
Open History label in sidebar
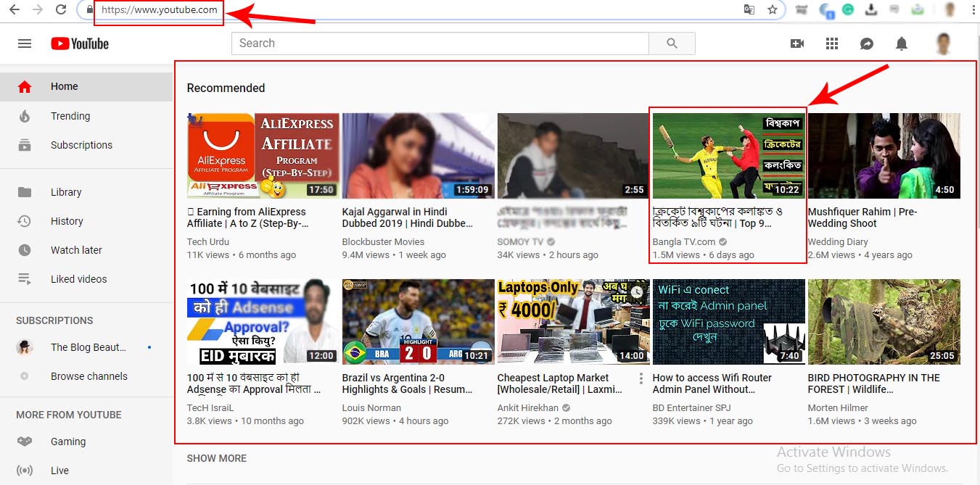67,221
